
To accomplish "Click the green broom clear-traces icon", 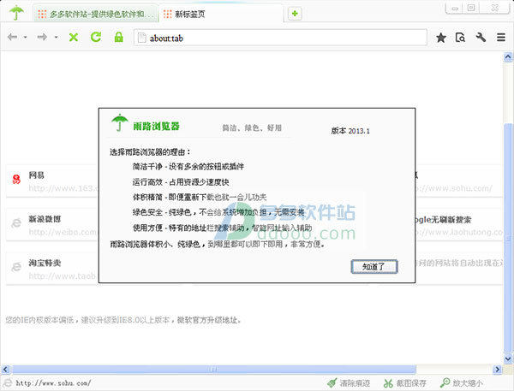I will tap(332, 382).
